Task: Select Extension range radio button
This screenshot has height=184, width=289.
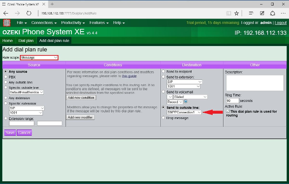Action: 6,118
